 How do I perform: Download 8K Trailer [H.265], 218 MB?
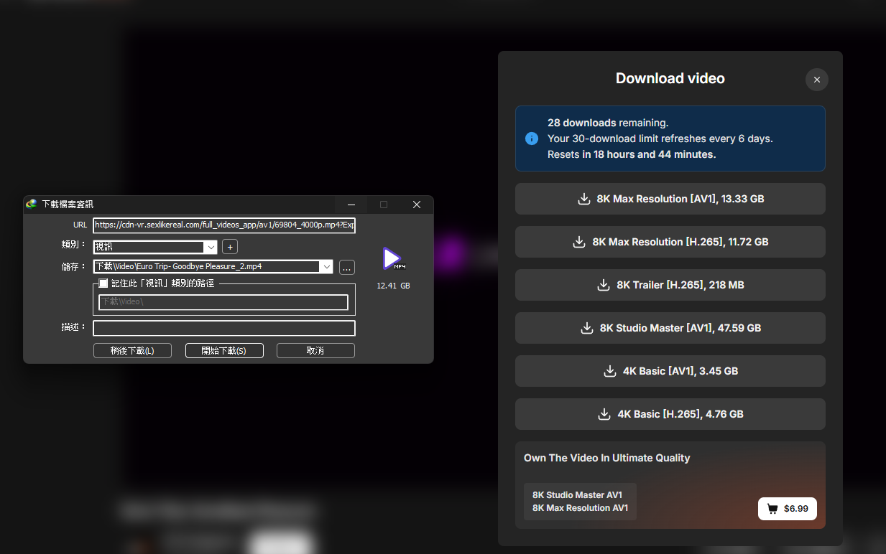point(670,285)
